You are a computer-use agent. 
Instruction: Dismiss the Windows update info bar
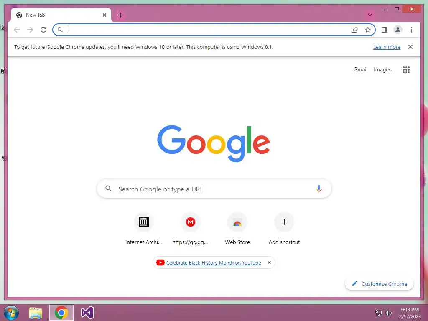coord(410,47)
